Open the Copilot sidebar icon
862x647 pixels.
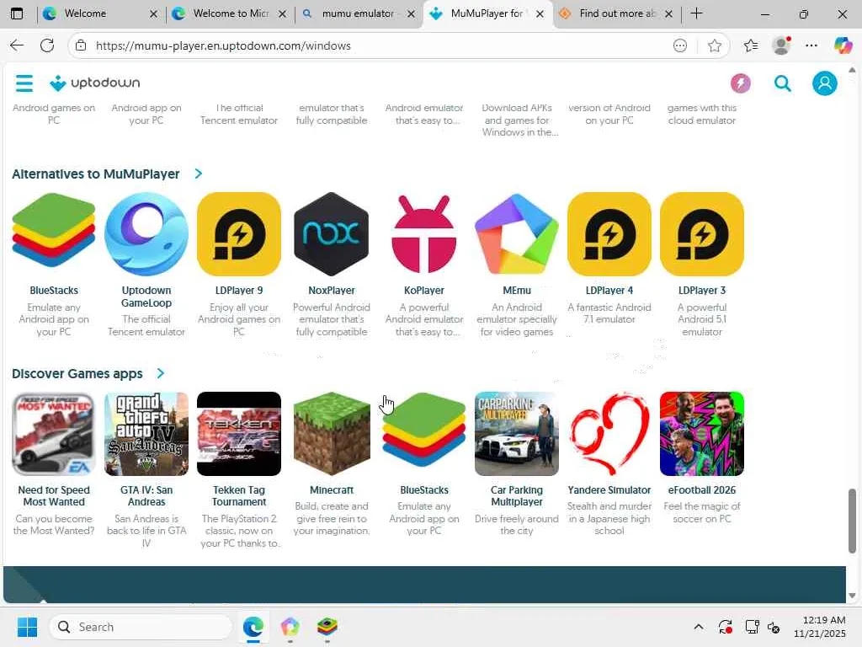pyautogui.click(x=843, y=45)
